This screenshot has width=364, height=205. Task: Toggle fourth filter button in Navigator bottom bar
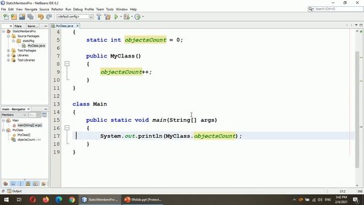point(28,184)
